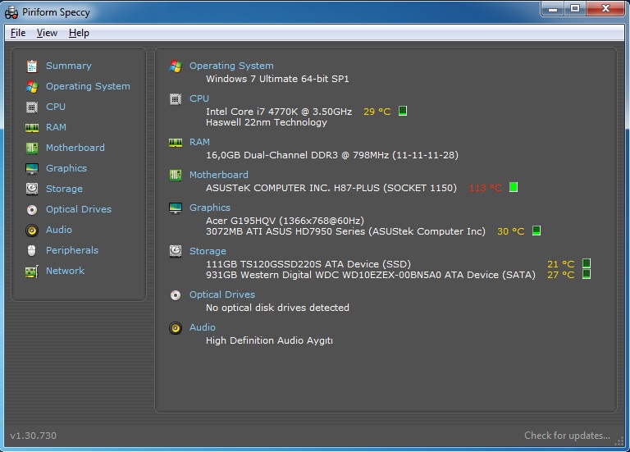Open the Operating System section heading

[x=231, y=66]
